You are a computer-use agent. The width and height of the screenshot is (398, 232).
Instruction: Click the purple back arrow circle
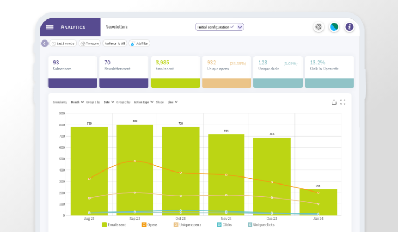(44, 43)
